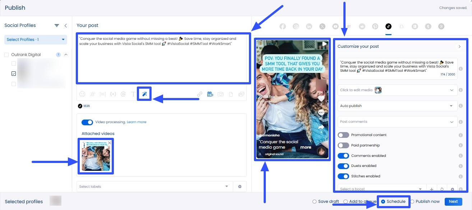Viewport: 472px width, 210px height.
Task: Attach a video using the video camera icon
Action: tap(210, 94)
